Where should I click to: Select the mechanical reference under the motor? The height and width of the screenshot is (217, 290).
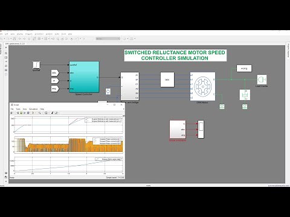click(x=222, y=106)
